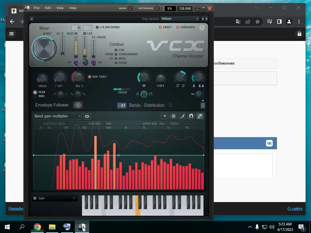Toggle the snap magnet icon in editor

pyautogui.click(x=191, y=116)
